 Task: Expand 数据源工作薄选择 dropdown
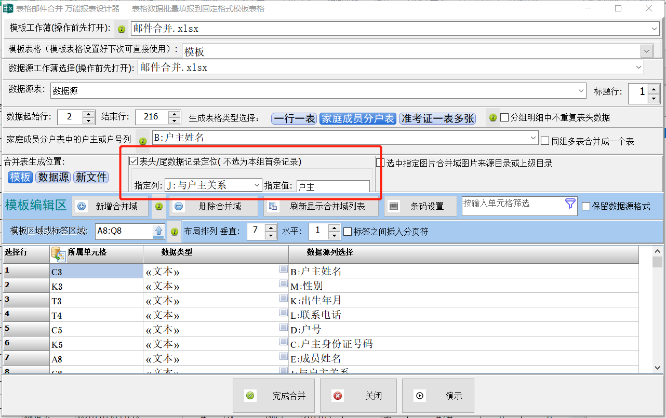click(638, 68)
